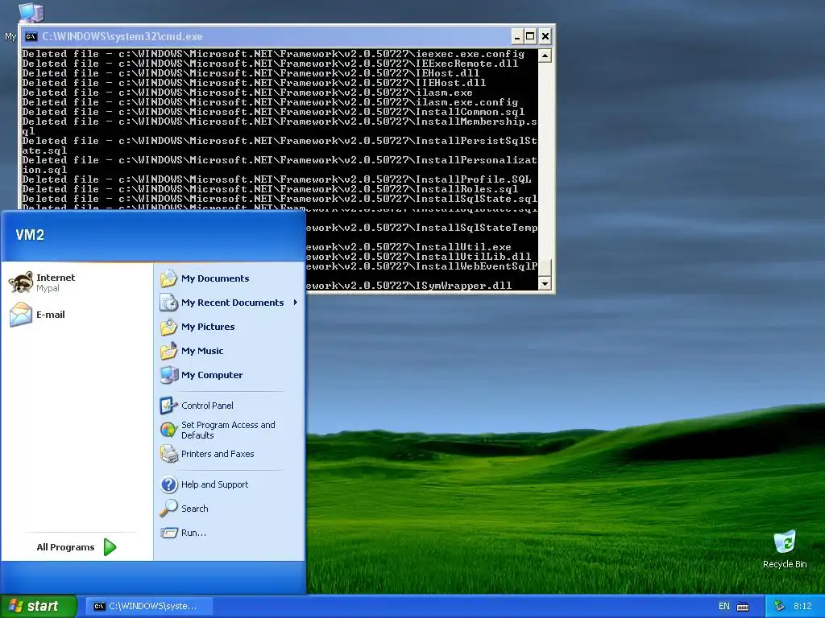The width and height of the screenshot is (825, 618).
Task: Click line ending InstallRoles.sql in cmd
Action: click(x=270, y=188)
